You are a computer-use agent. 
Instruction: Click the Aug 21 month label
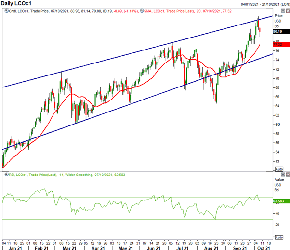211,248
